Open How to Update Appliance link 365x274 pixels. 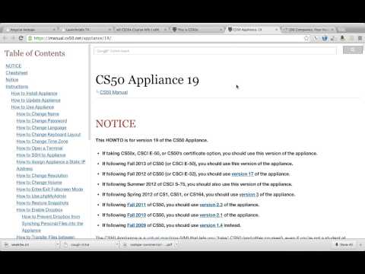36,100
